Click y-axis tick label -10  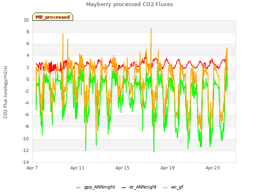tap(25, 139)
